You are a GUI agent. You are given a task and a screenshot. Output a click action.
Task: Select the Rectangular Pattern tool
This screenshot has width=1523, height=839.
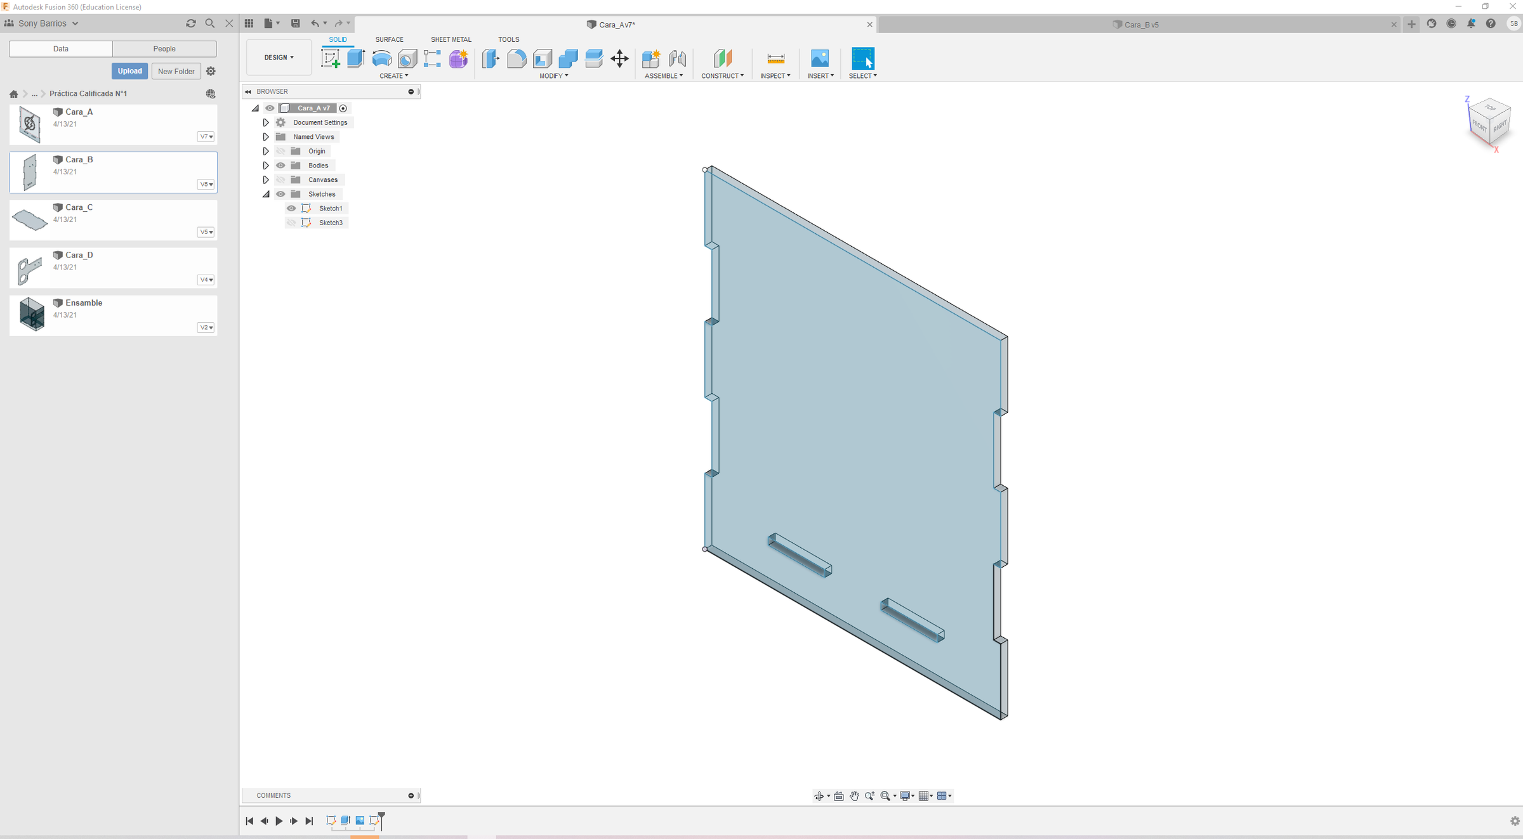pyautogui.click(x=432, y=59)
